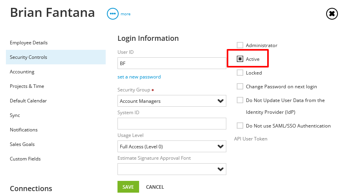
Task: Click the green SAVE button
Action: (x=128, y=187)
